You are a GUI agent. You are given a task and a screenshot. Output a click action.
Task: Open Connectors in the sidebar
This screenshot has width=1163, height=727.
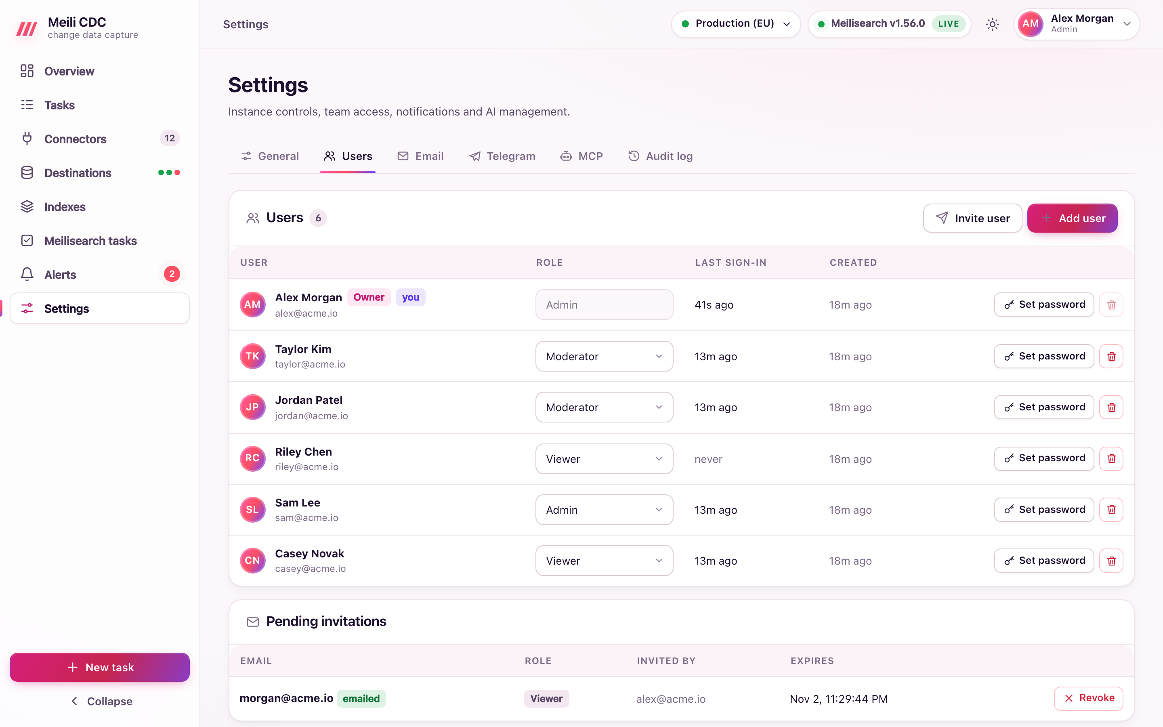point(99,139)
